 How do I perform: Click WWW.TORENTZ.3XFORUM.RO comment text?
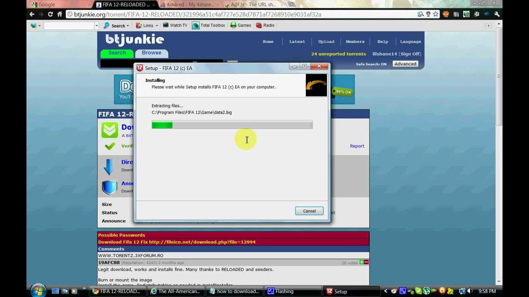131,256
